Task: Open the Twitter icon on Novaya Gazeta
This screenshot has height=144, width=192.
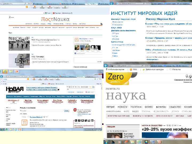Action: (76, 121)
